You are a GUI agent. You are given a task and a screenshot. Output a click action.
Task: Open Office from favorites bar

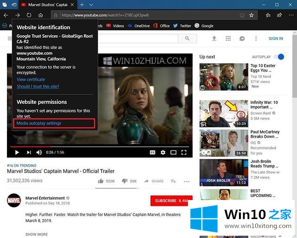tap(161, 26)
